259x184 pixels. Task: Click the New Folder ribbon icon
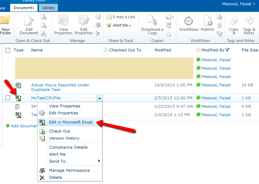tap(5, 20)
